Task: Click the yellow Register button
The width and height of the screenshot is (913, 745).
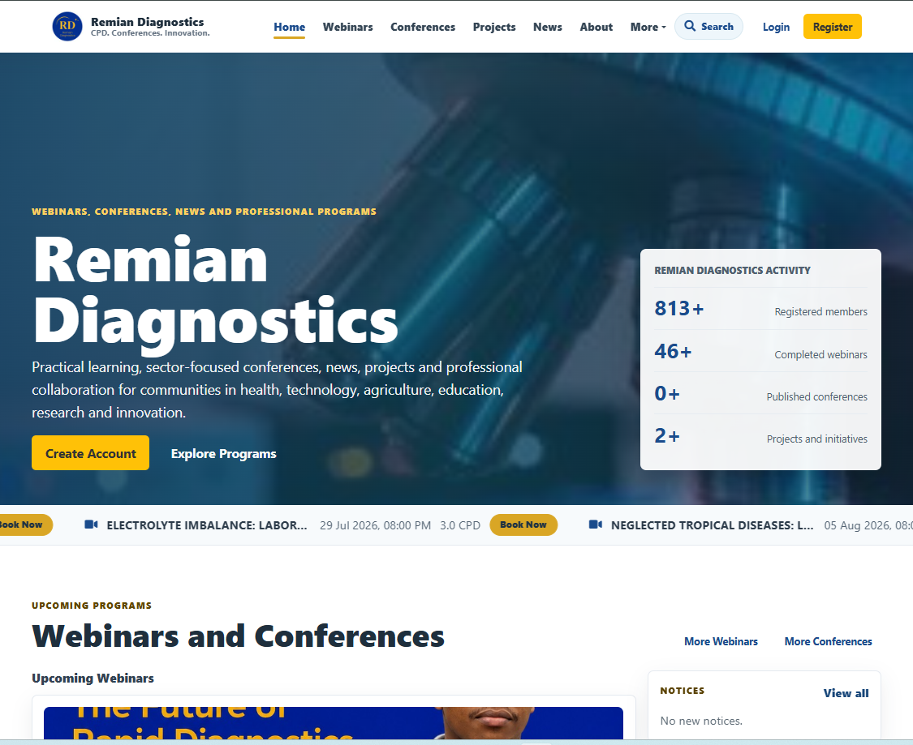Action: pyautogui.click(x=833, y=27)
